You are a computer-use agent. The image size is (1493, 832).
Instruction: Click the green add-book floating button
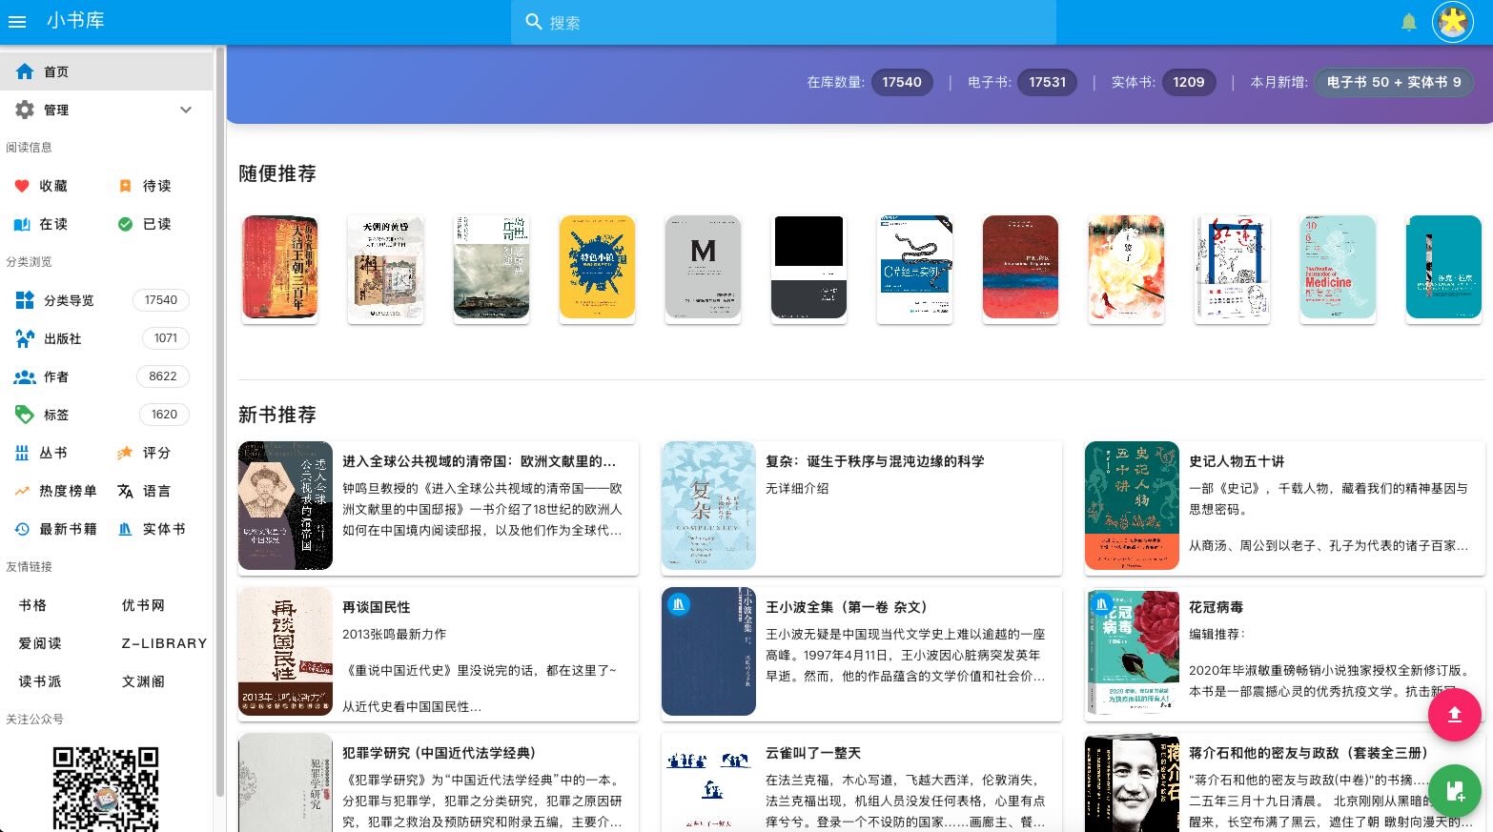click(1454, 791)
